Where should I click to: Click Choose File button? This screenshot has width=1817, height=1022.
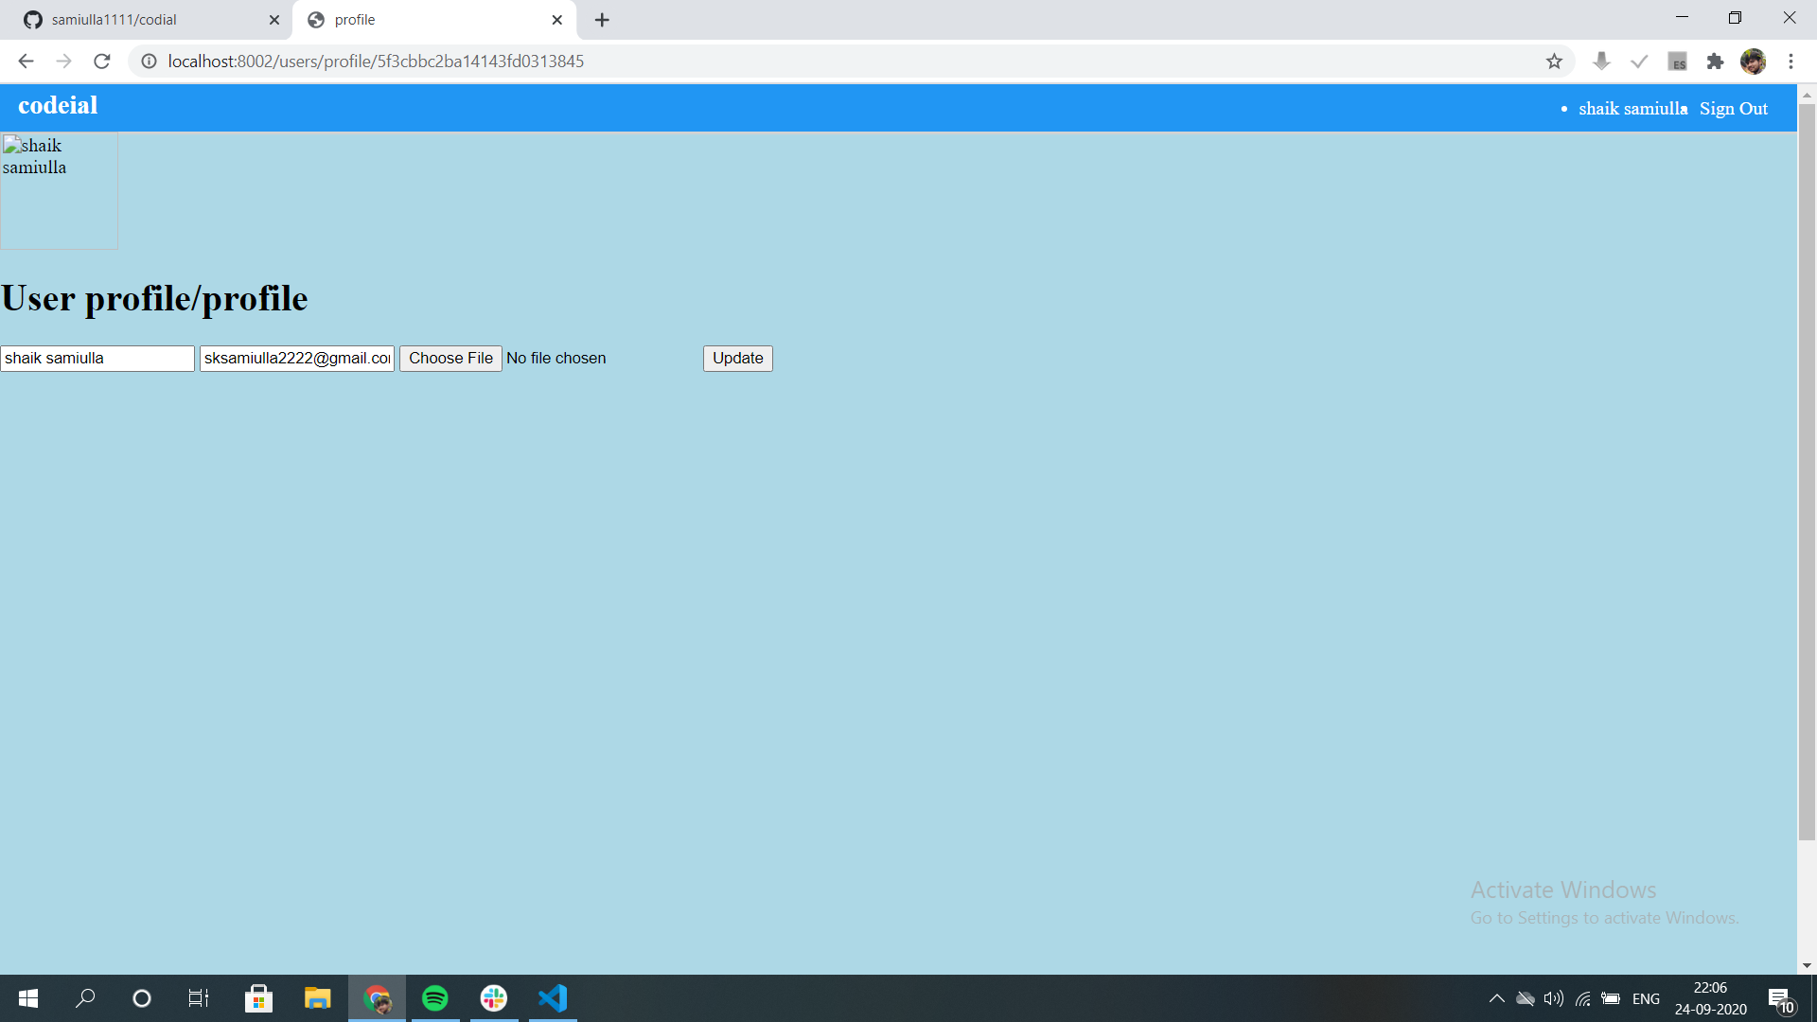[450, 359]
